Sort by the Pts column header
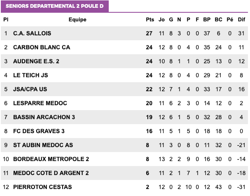 click(150, 20)
